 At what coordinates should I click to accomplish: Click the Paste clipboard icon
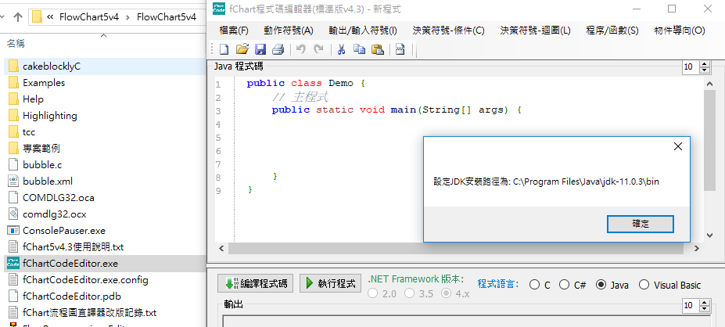(377, 50)
